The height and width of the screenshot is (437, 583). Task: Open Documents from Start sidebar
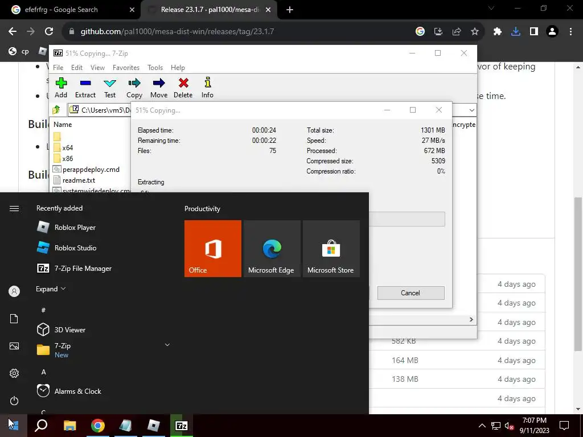tap(14, 319)
